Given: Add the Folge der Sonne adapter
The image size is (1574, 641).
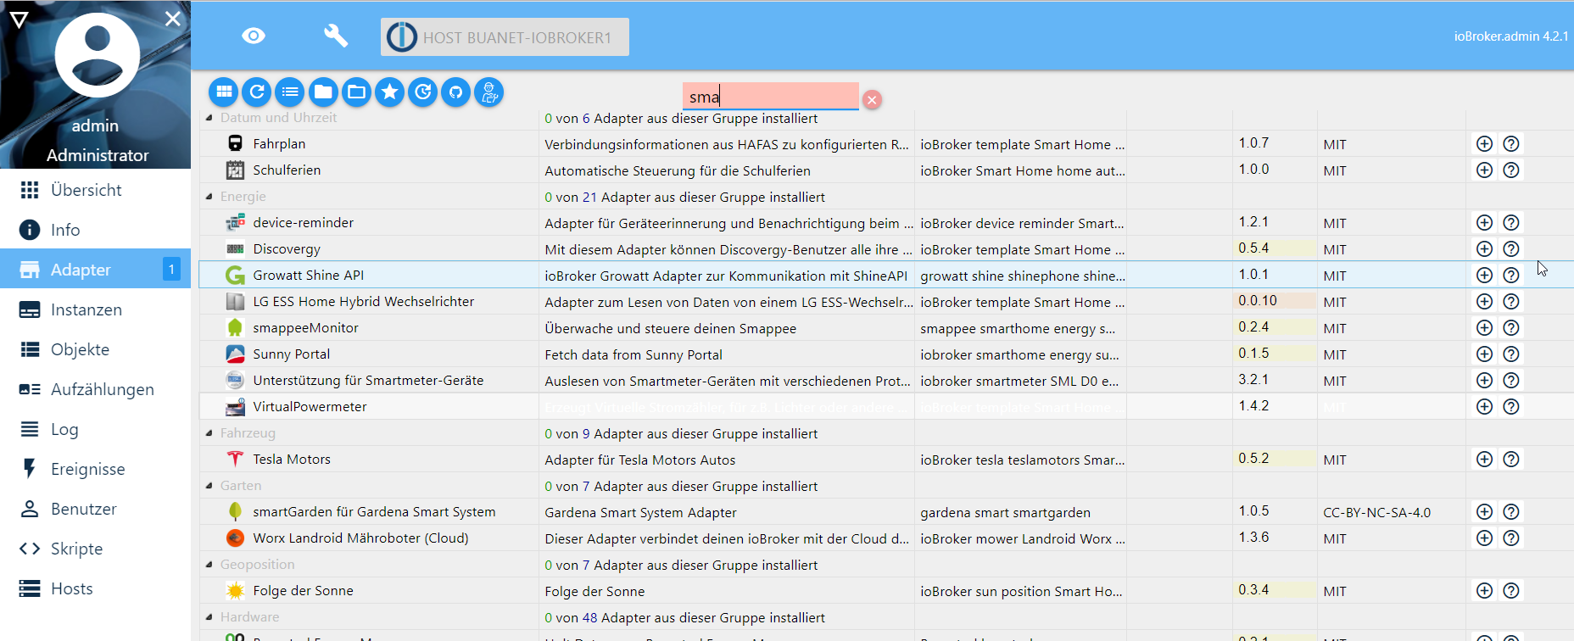Looking at the screenshot, I should coord(1484,591).
